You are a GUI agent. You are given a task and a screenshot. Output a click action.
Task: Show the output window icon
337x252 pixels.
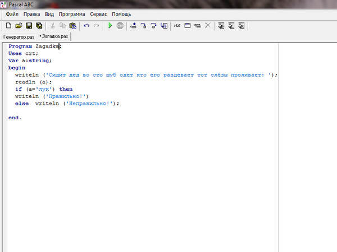(188, 26)
